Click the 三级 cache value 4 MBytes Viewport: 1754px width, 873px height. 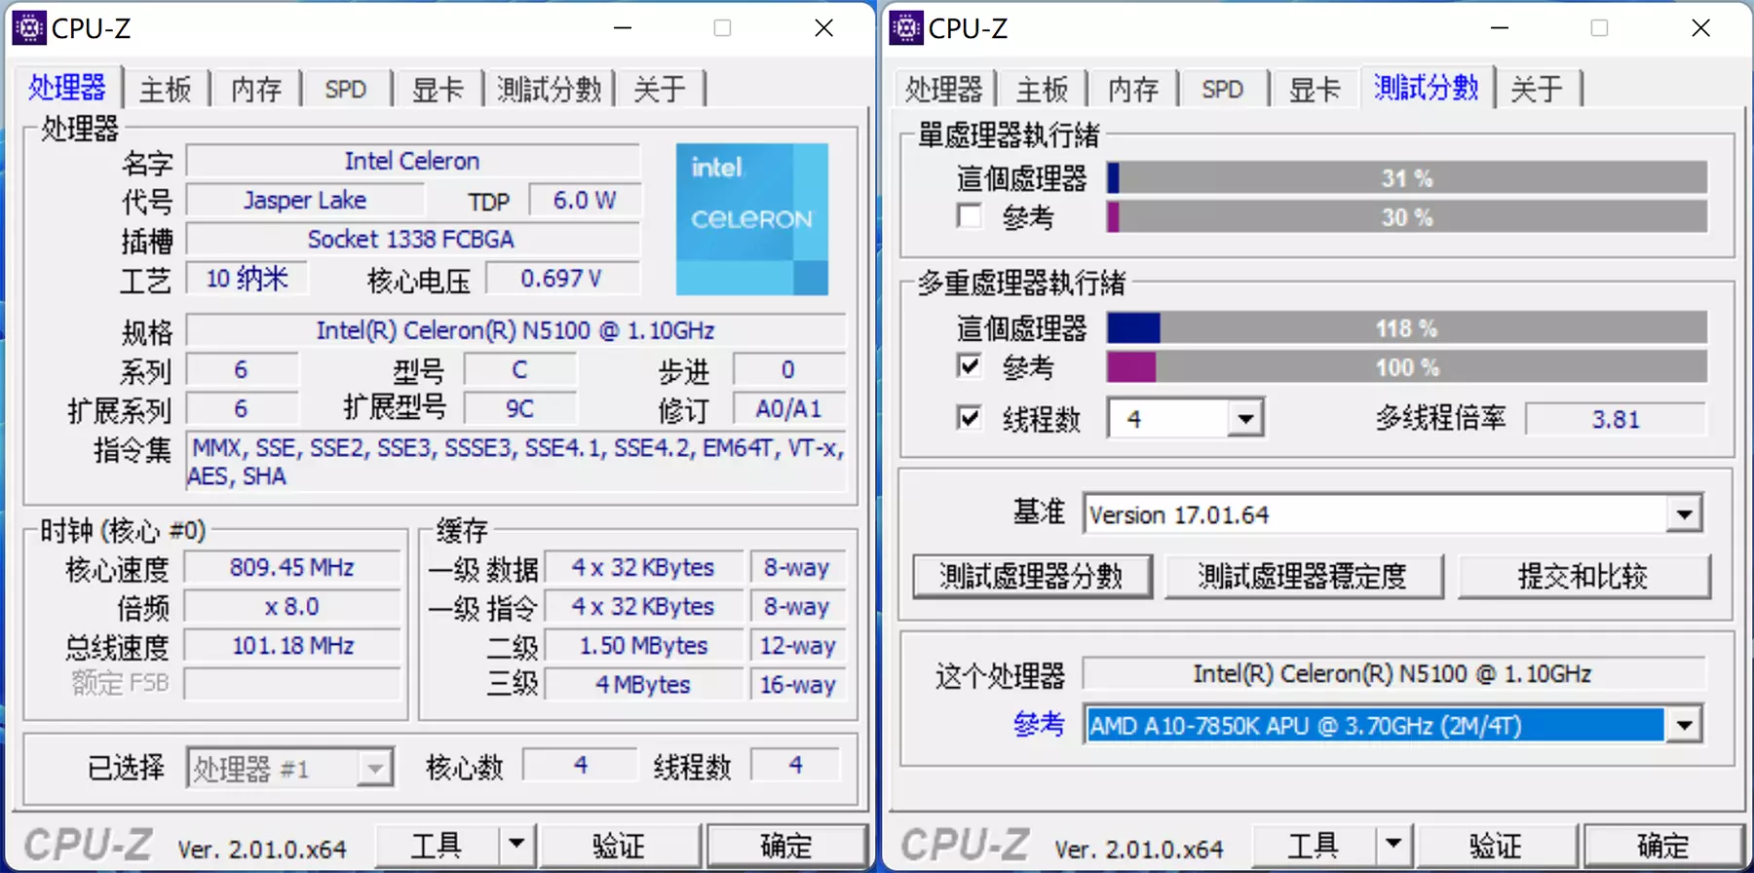point(643,684)
